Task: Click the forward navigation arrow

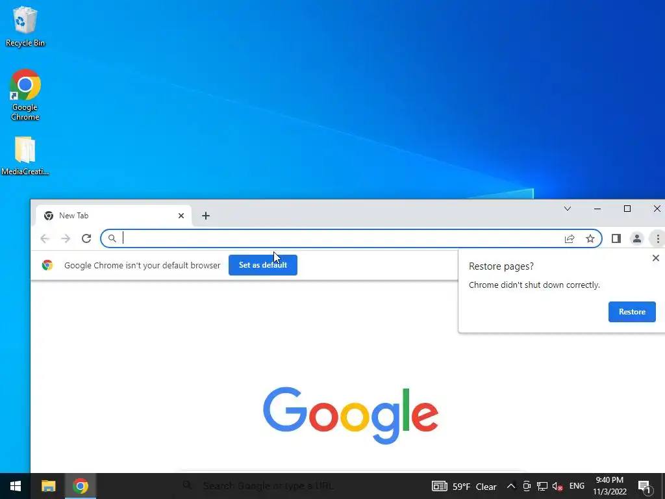Action: point(66,238)
